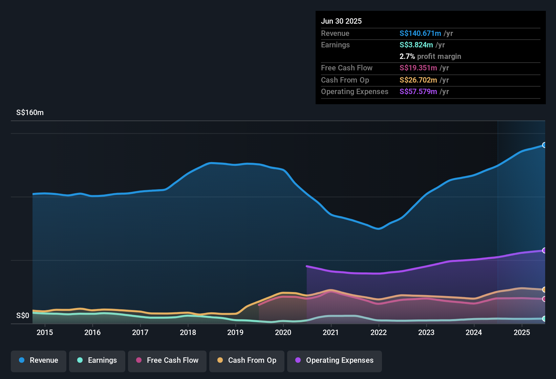Click the 2025 label on the time axis
Viewport: 556px width, 379px height.
(x=522, y=333)
